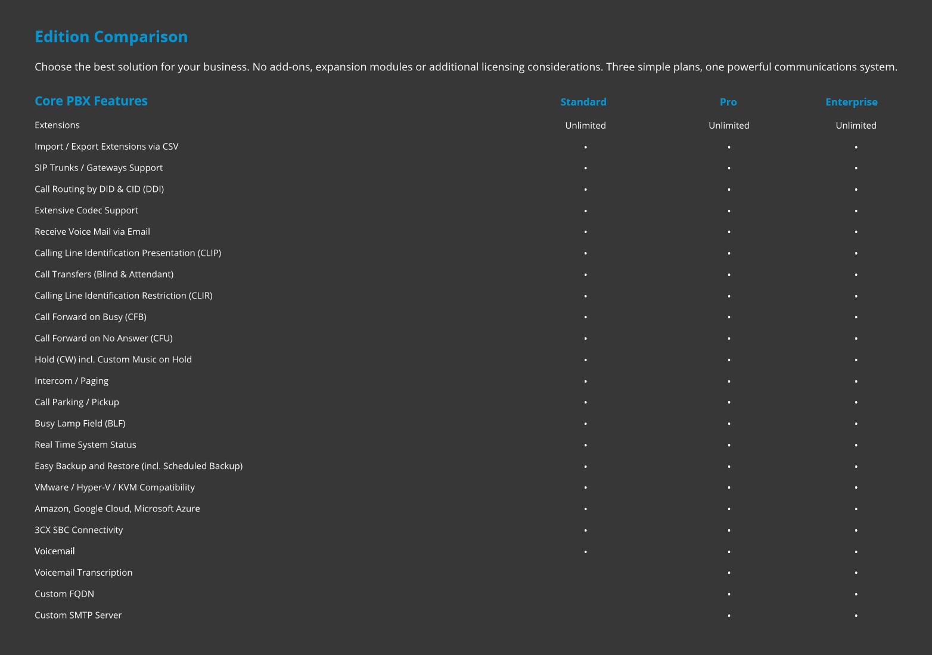This screenshot has height=655, width=932.
Task: Click the Pro bullet for Custom FQDN
Action: [x=729, y=594]
